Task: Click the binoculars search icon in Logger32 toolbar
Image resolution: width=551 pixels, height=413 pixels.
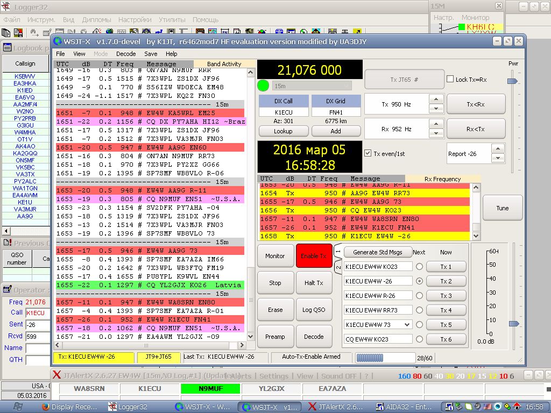Action: click(x=34, y=33)
